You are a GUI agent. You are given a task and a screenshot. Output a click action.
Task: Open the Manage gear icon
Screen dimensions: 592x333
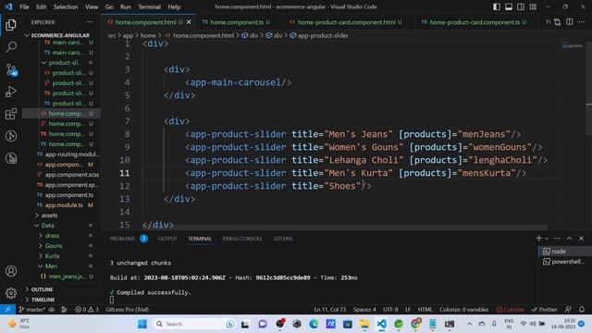point(11,292)
